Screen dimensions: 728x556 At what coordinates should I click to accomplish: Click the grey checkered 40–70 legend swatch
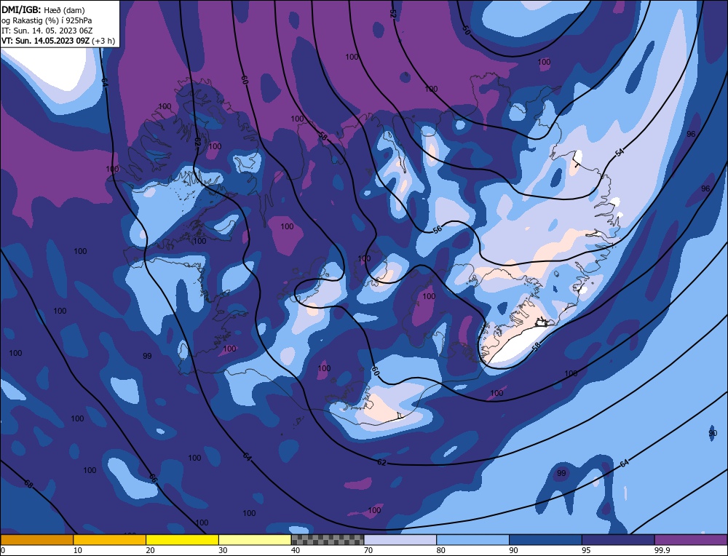pos(328,540)
